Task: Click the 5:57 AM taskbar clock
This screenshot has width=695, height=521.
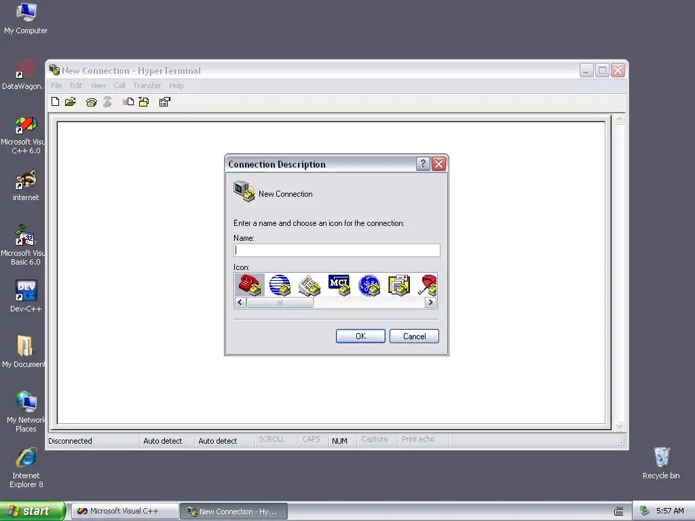Action: tap(670, 511)
